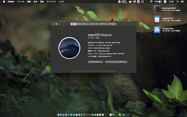Select the 概要 tab
The width and height of the screenshot is (187, 117).
click(x=74, y=24)
